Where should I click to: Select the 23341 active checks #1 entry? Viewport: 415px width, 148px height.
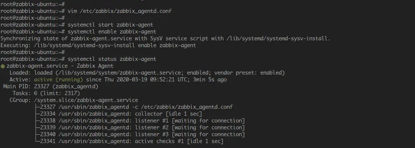pos(130,141)
